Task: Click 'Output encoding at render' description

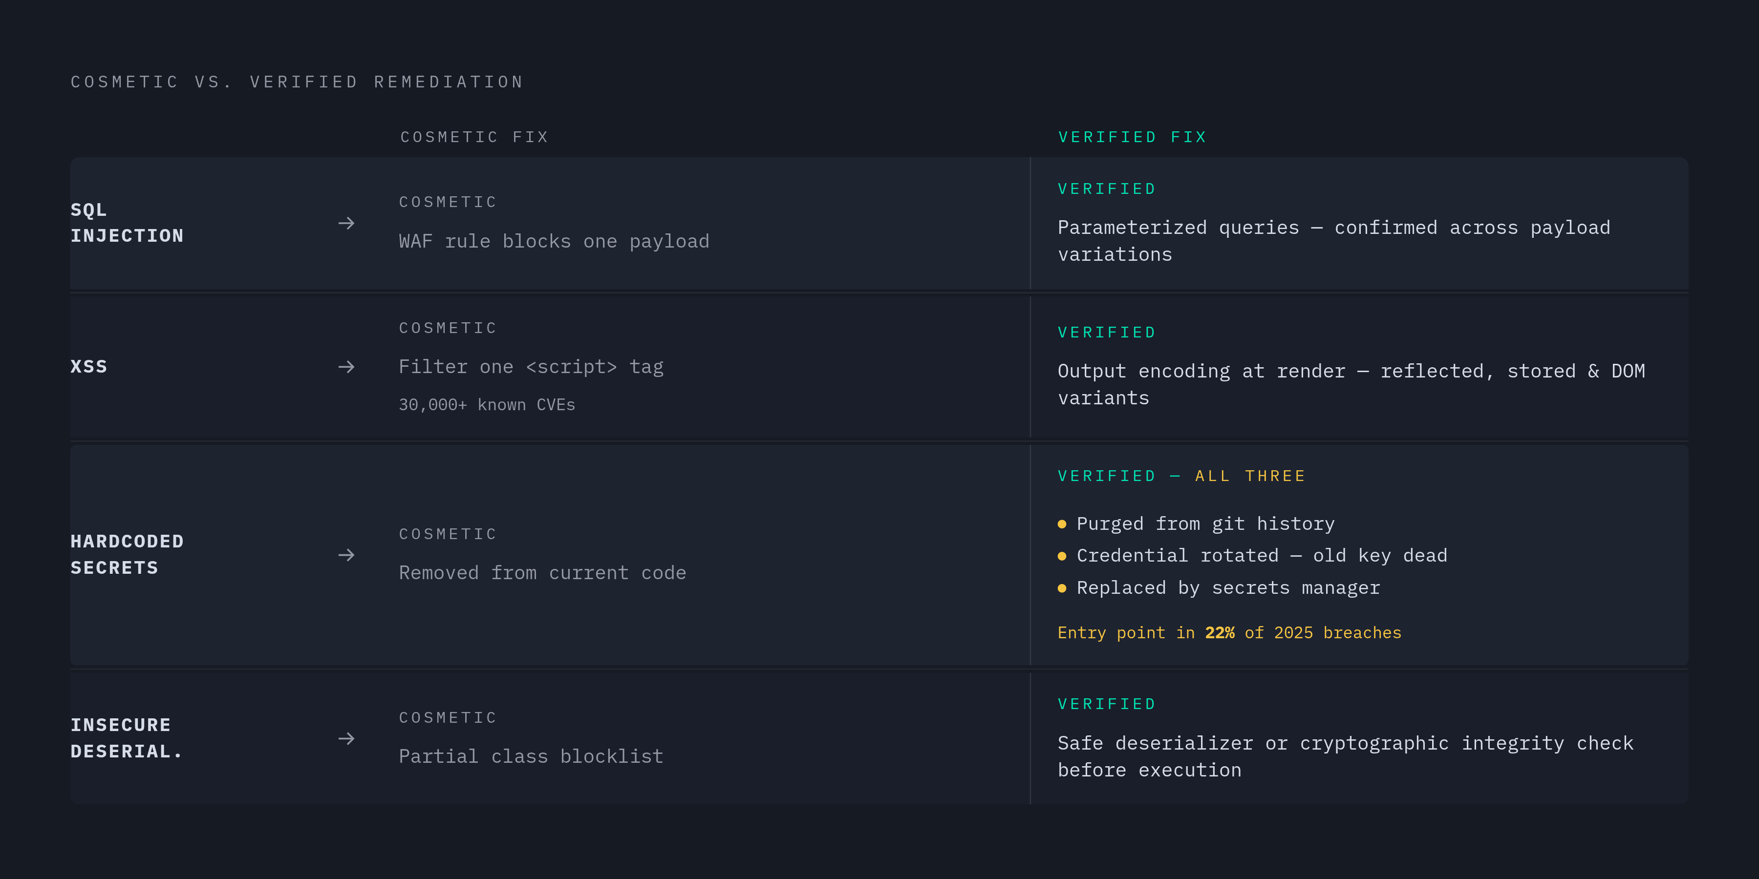Action: tap(1351, 385)
